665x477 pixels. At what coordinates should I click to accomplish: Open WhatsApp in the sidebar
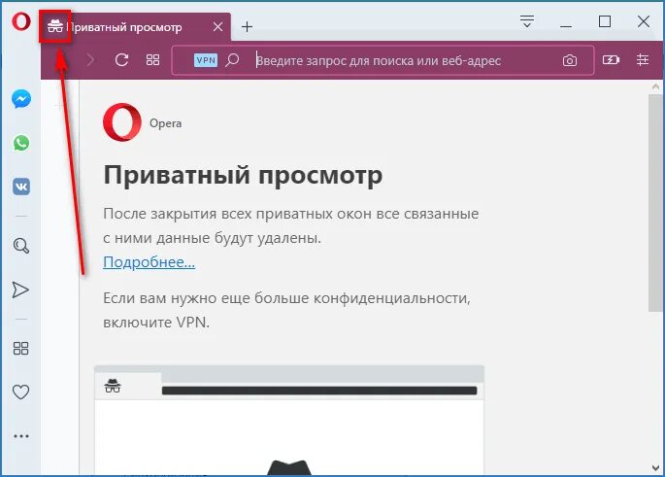[21, 143]
